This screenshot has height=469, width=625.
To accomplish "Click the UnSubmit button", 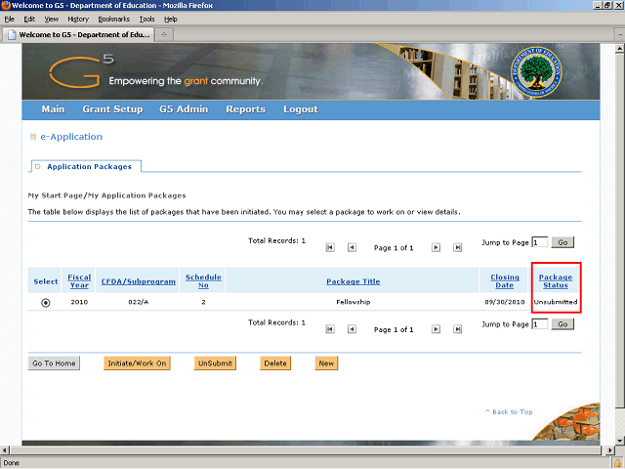I will click(x=215, y=363).
